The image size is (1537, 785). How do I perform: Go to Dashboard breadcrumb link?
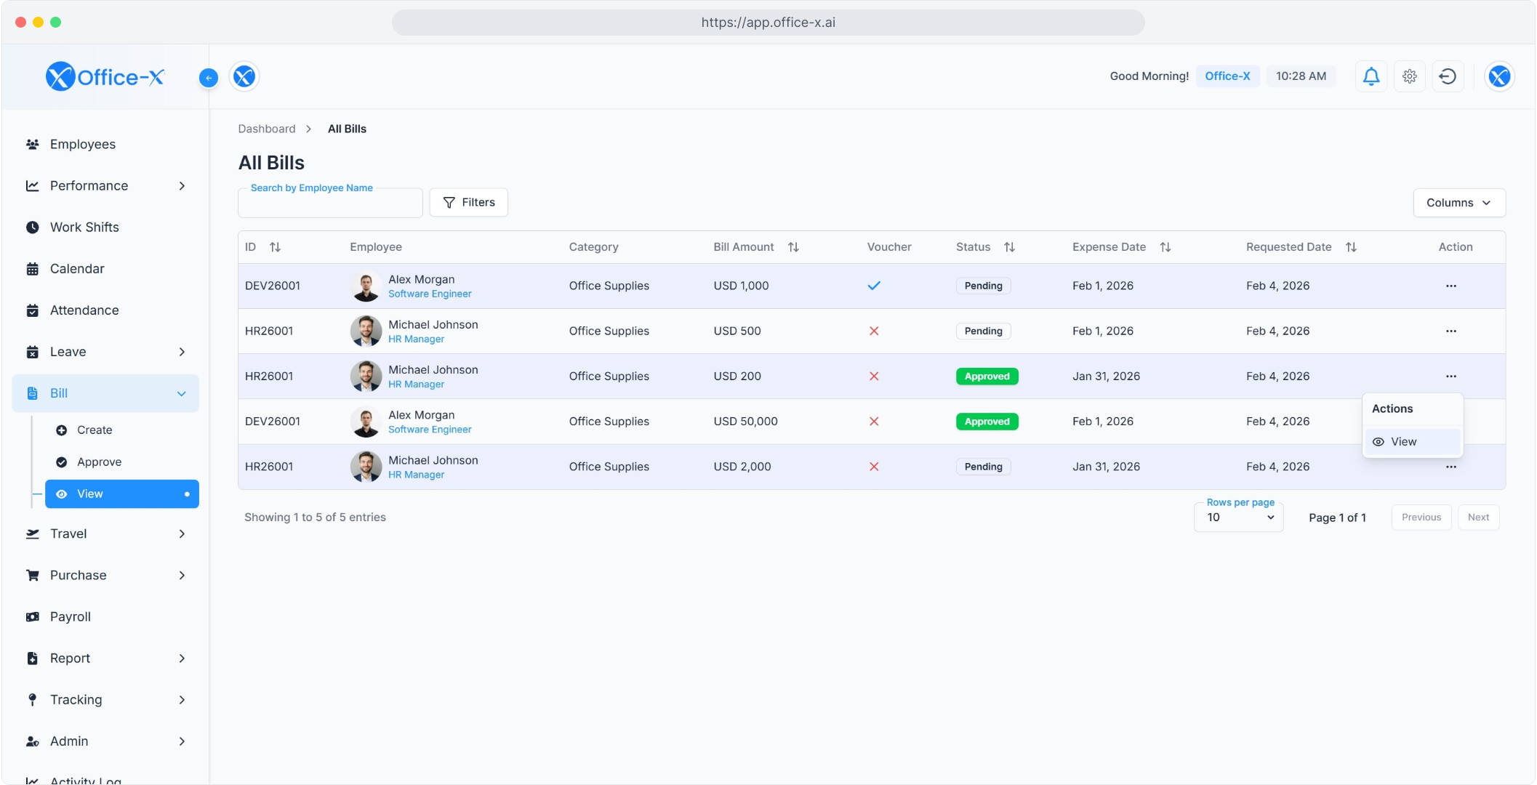pos(266,129)
